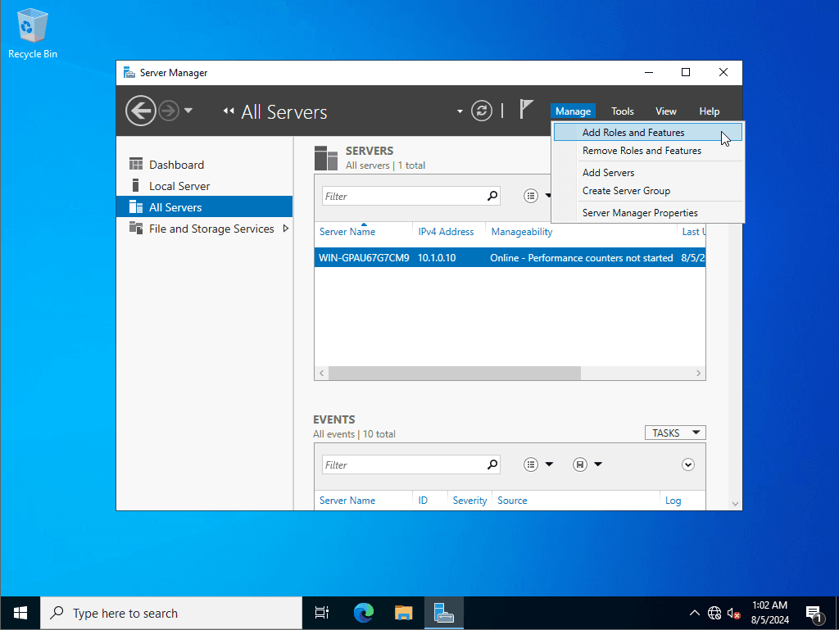The height and width of the screenshot is (630, 839).
Task: Click the Events save query icon
Action: pyautogui.click(x=580, y=465)
